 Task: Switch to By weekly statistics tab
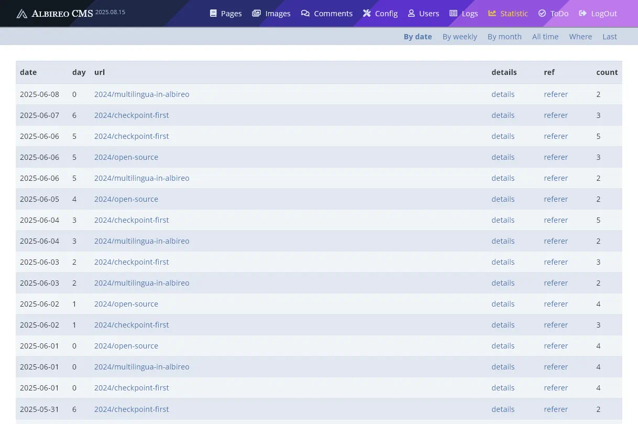click(459, 37)
